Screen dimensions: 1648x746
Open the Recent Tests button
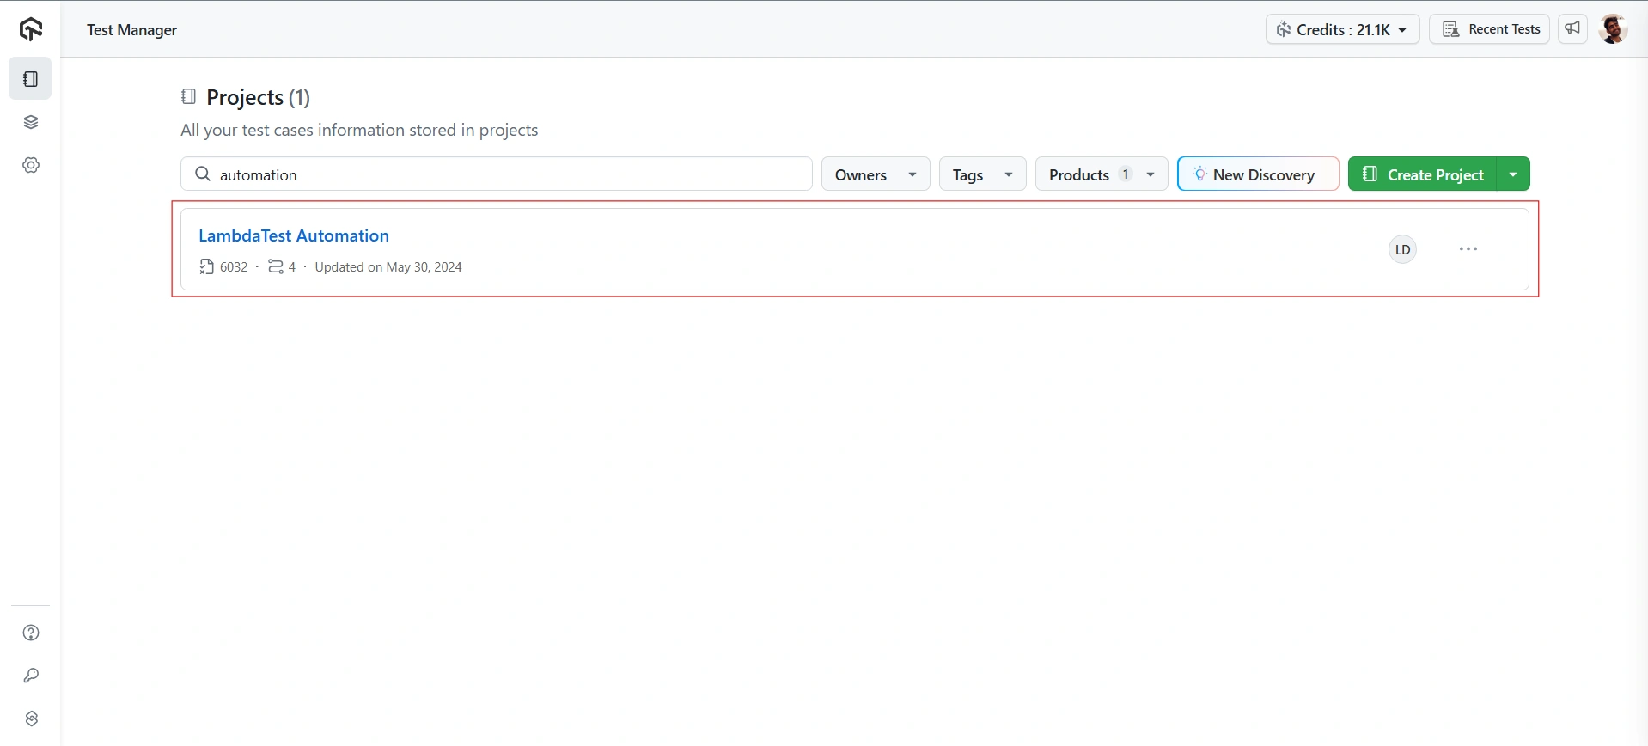[1489, 29]
